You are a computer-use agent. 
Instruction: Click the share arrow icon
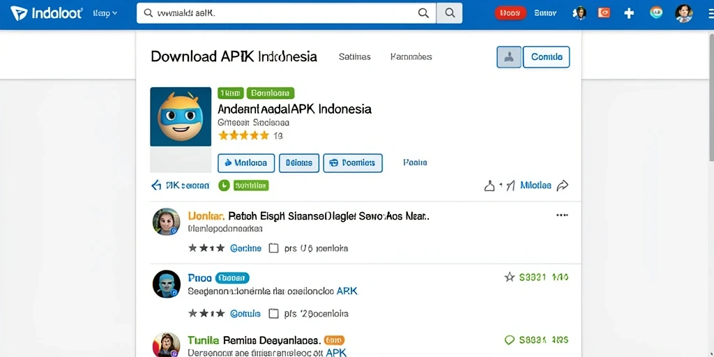pyautogui.click(x=563, y=185)
